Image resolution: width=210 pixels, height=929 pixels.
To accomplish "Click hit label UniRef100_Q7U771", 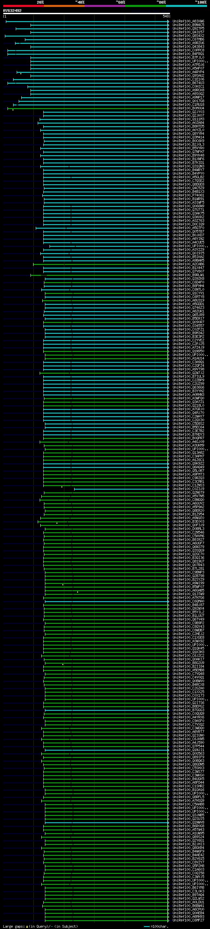I will 188,210.
